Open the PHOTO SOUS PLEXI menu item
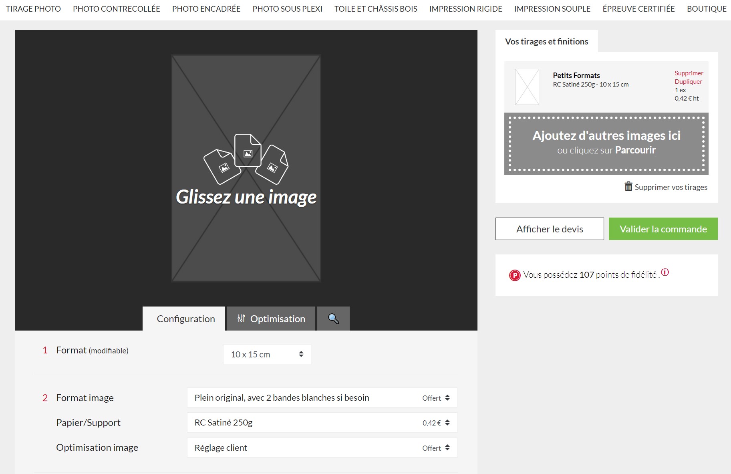This screenshot has height=474, width=731. click(x=288, y=8)
